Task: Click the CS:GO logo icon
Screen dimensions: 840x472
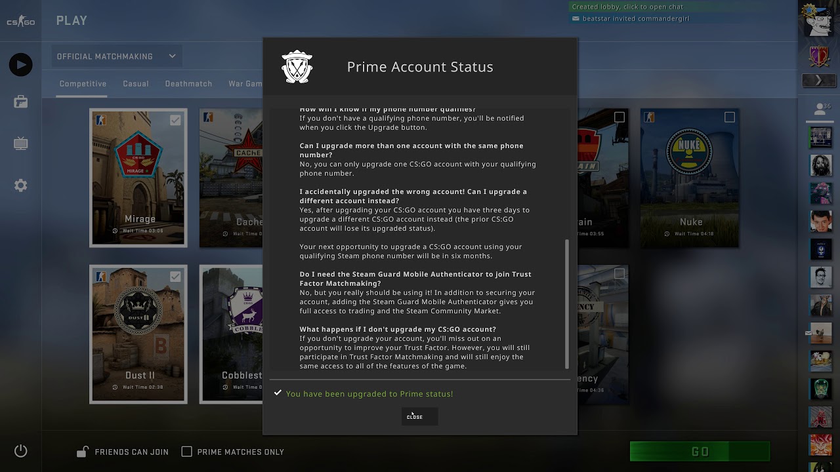Action: click(20, 22)
